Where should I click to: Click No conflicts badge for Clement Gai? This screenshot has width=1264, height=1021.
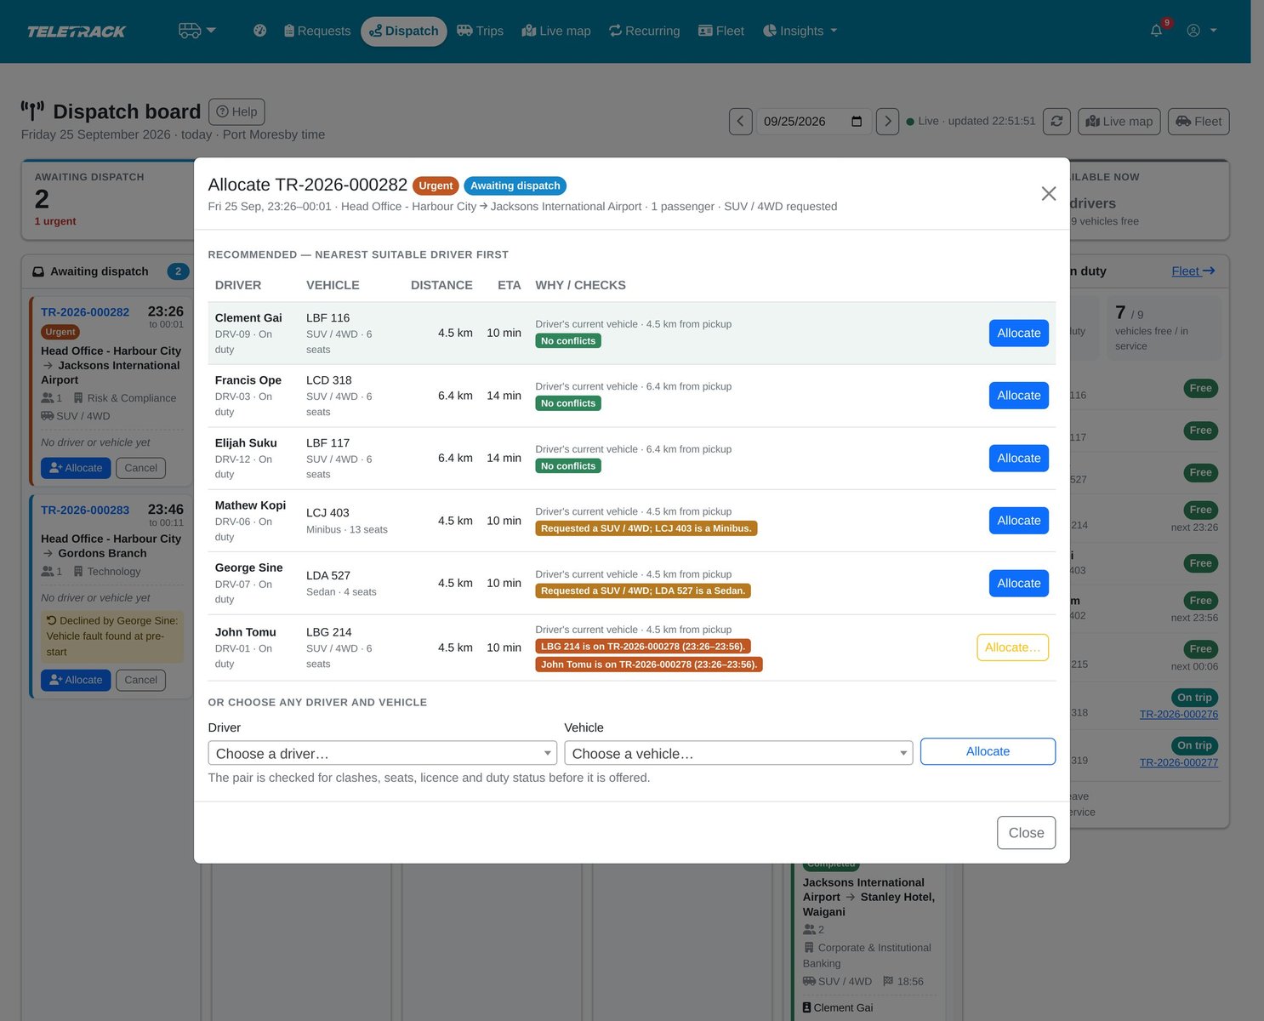click(568, 341)
